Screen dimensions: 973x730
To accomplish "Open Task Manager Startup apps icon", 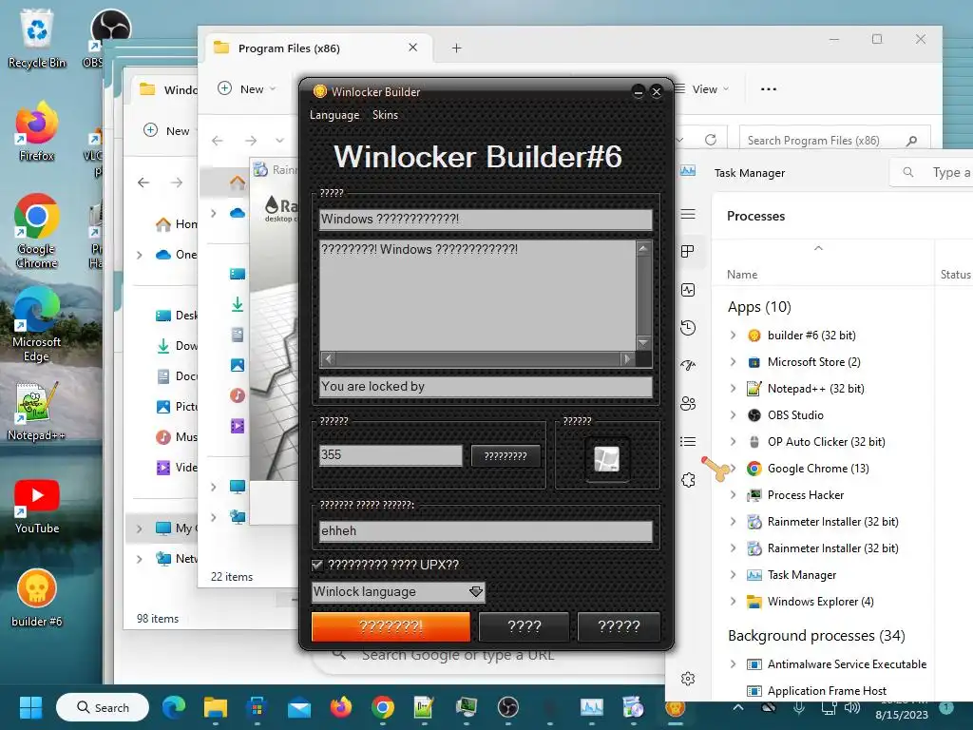I will (688, 366).
